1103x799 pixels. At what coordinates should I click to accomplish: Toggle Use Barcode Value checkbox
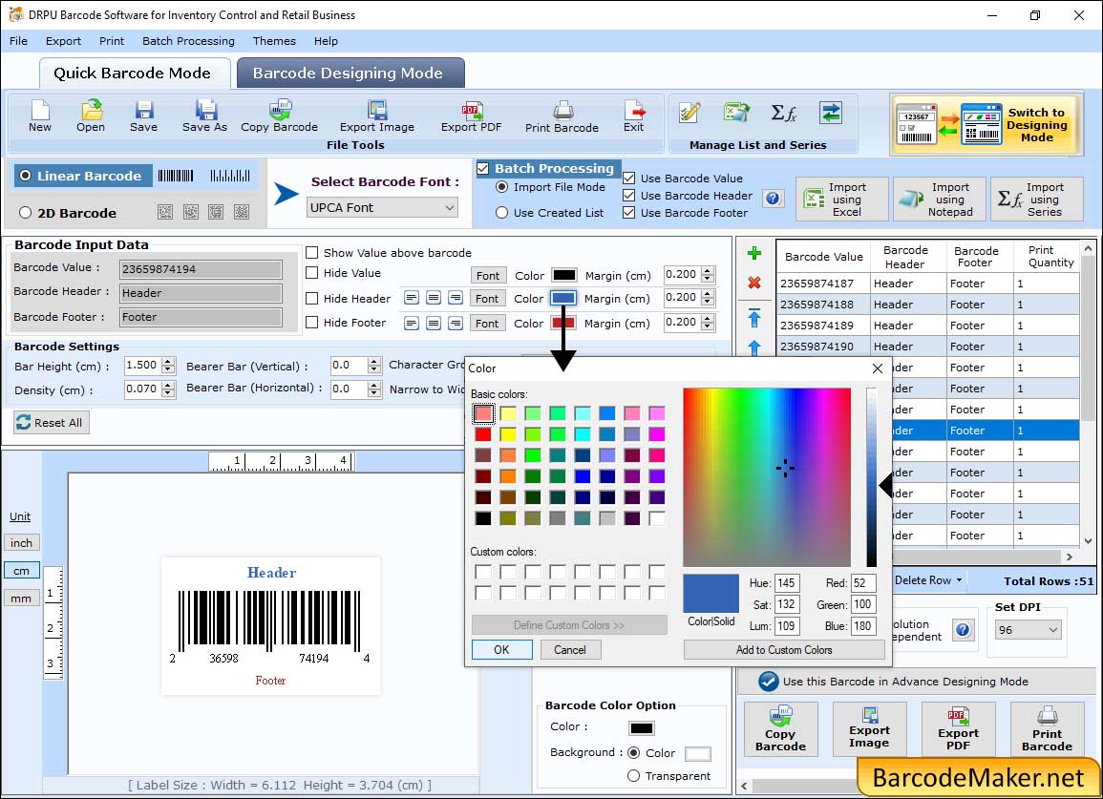pos(629,179)
